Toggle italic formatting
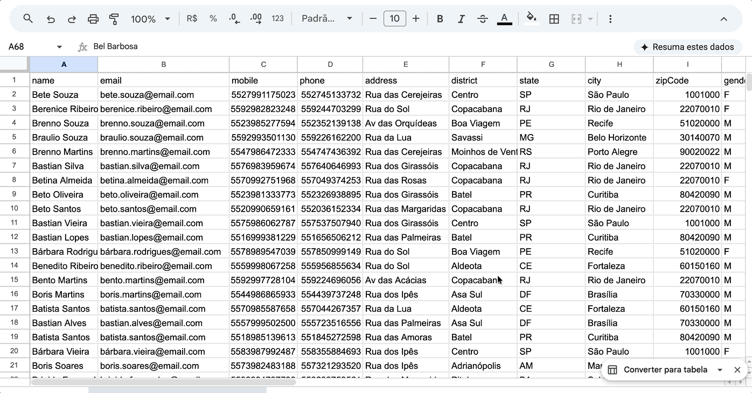The height and width of the screenshot is (393, 752). 461,19
